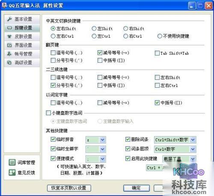Toggle the 临时生僻字 checkbox
This screenshot has width=214, height=196.
click(x=53, y=149)
